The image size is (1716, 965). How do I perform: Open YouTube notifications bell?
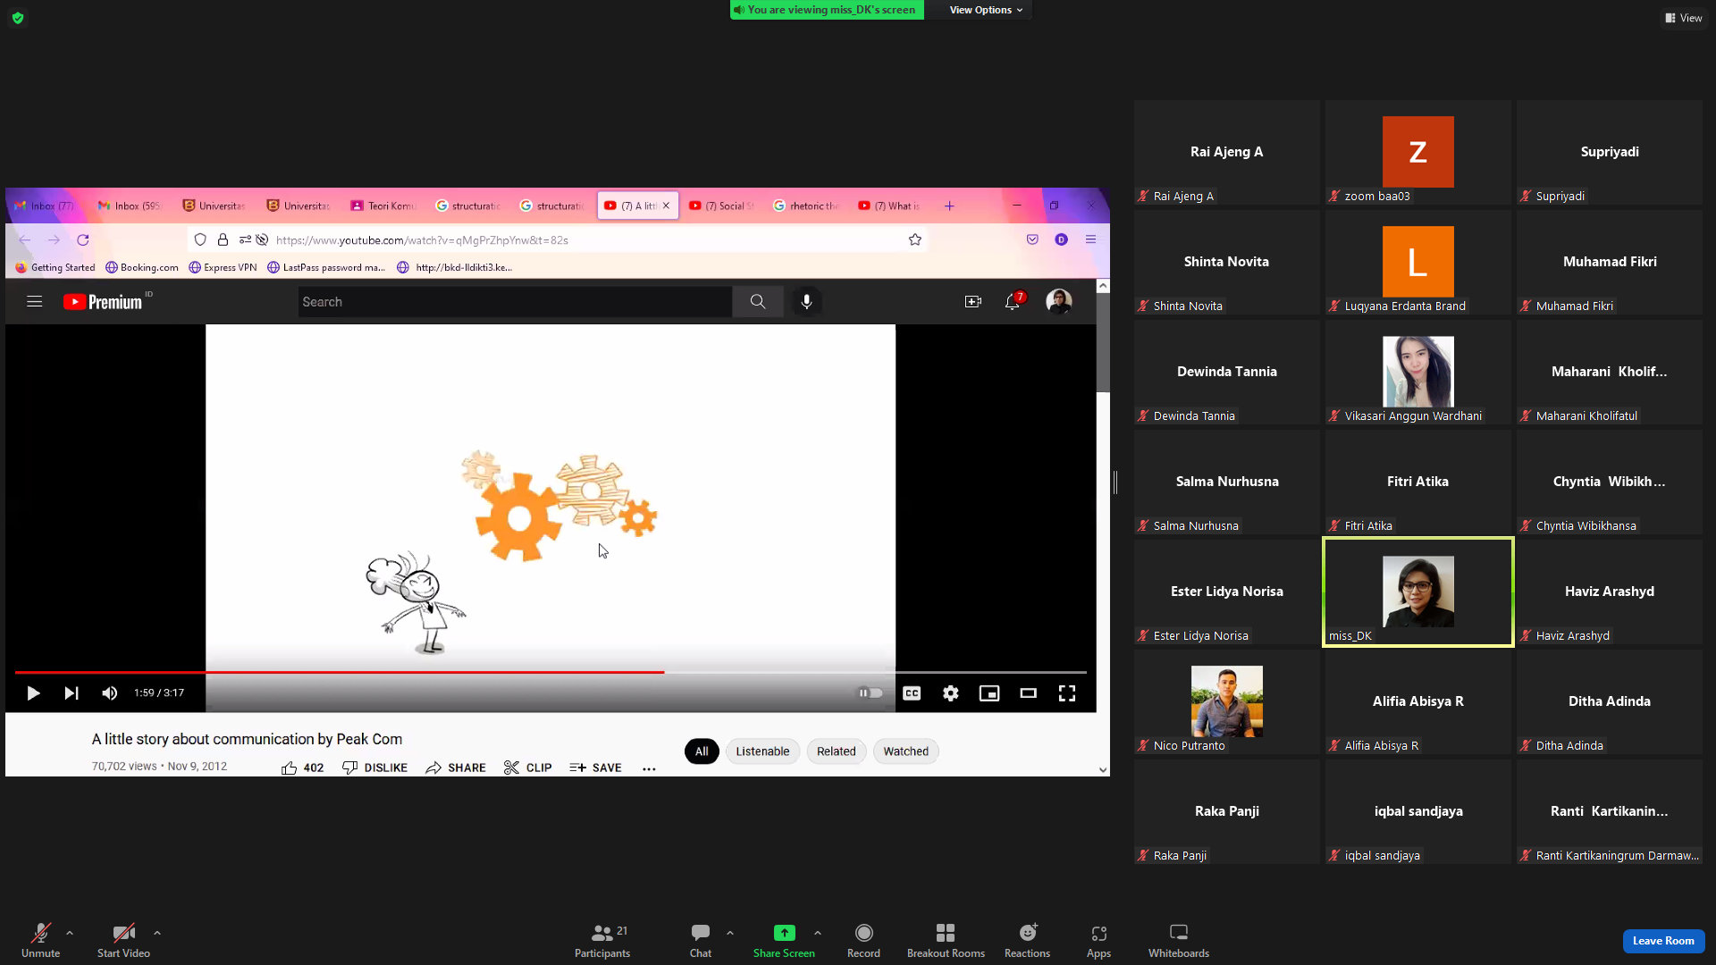click(x=1013, y=302)
